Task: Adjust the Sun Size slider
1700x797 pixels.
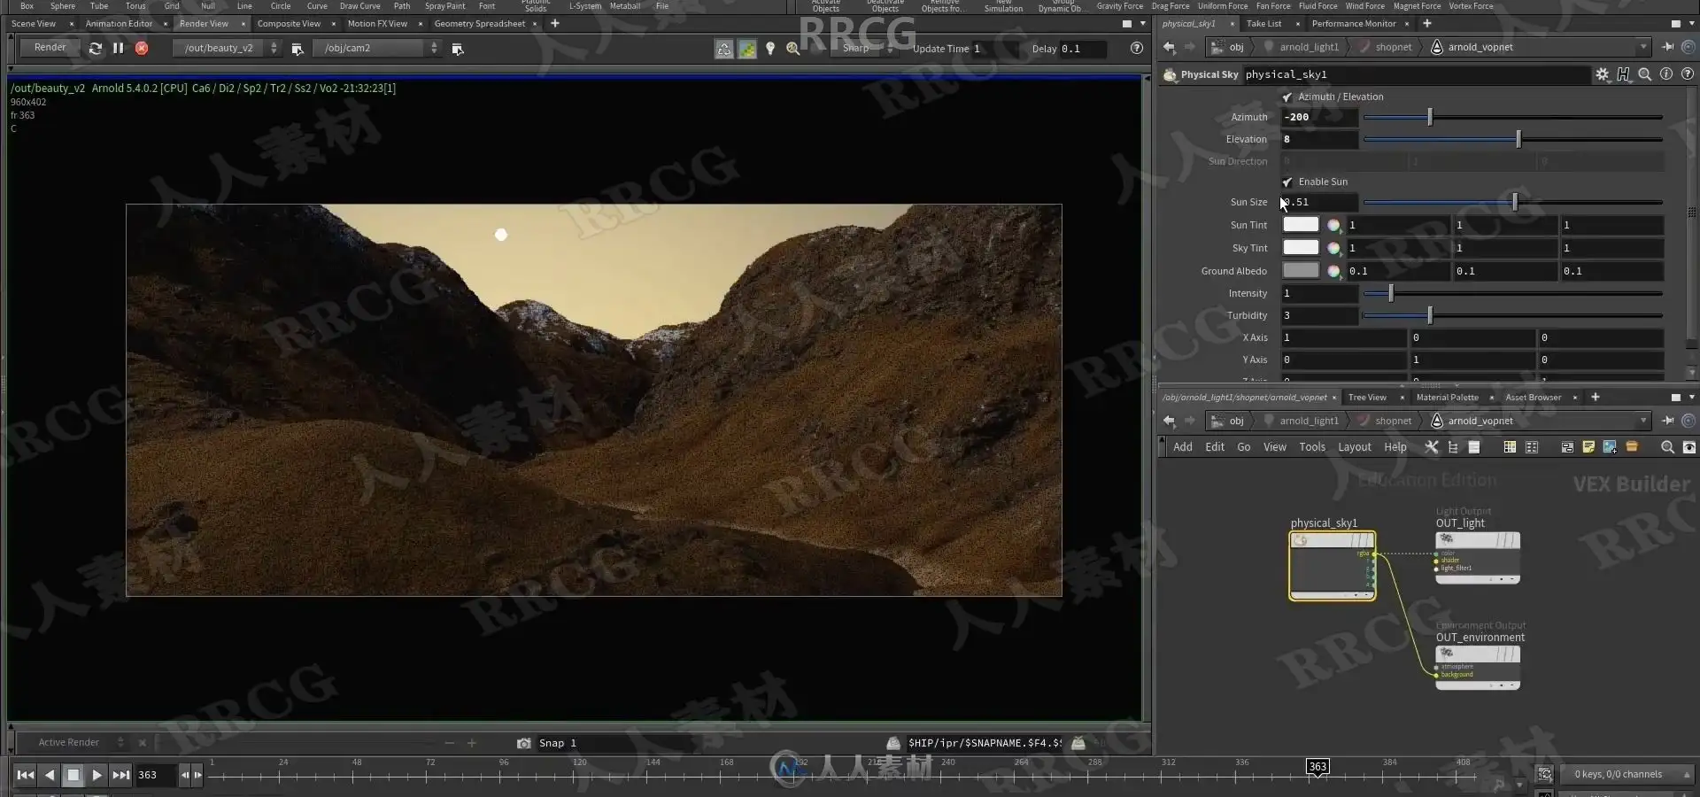Action: click(1512, 202)
